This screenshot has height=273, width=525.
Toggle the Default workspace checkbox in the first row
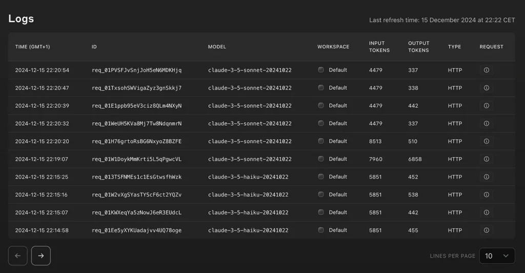coord(321,70)
